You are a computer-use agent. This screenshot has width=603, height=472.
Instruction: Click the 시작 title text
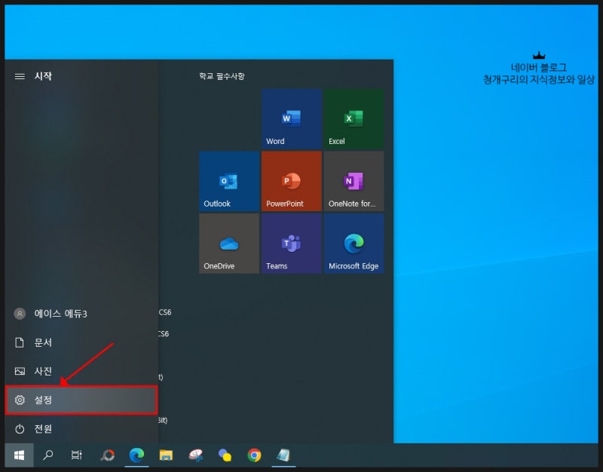point(43,76)
